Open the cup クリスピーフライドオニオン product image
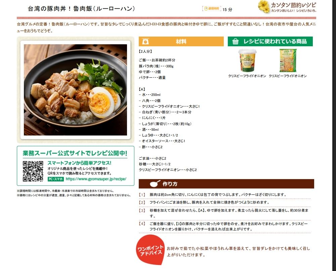The width and height of the screenshot is (336, 271). (x=247, y=60)
